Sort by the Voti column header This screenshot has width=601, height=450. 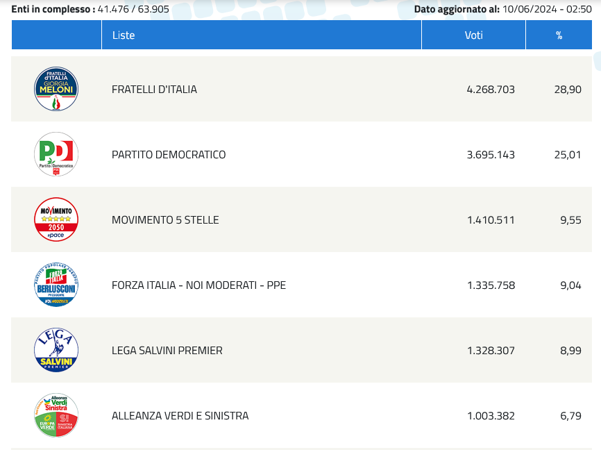(474, 35)
